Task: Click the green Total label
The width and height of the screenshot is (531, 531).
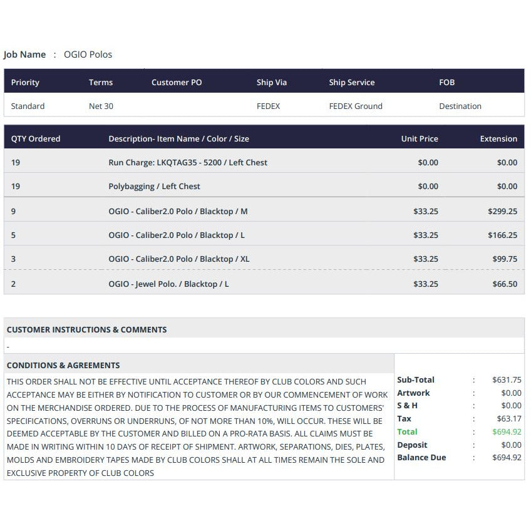Action: click(407, 432)
